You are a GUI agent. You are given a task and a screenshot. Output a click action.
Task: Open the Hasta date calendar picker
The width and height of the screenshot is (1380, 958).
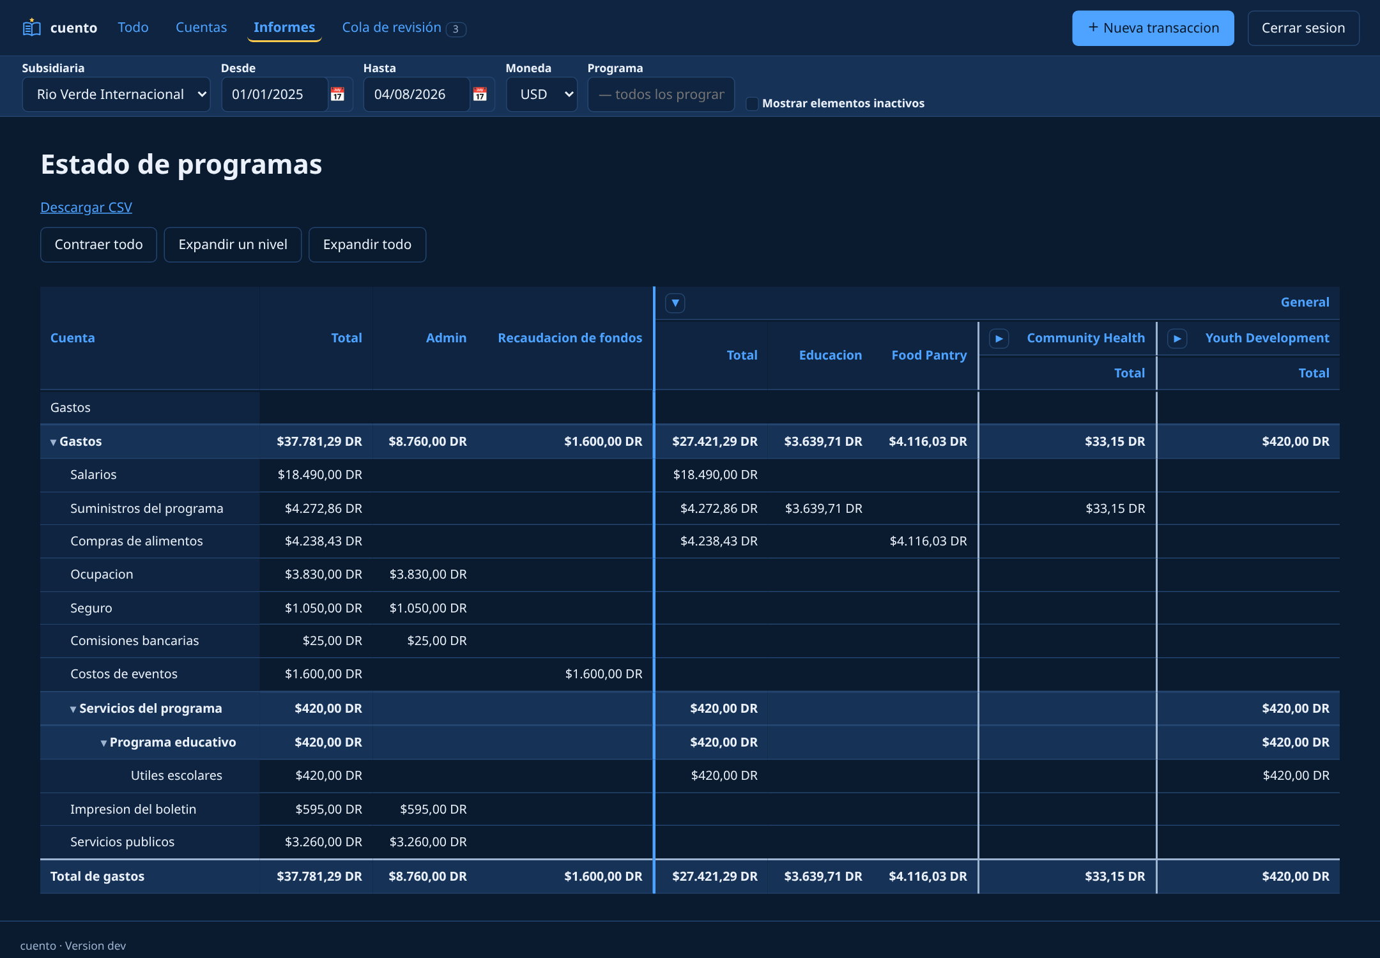pos(480,95)
